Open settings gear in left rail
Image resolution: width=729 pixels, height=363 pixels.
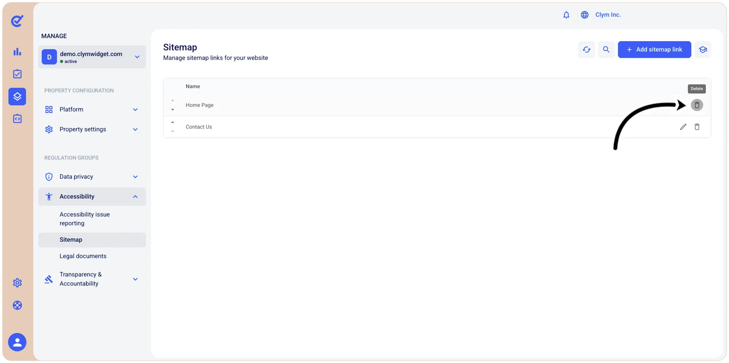click(x=17, y=283)
